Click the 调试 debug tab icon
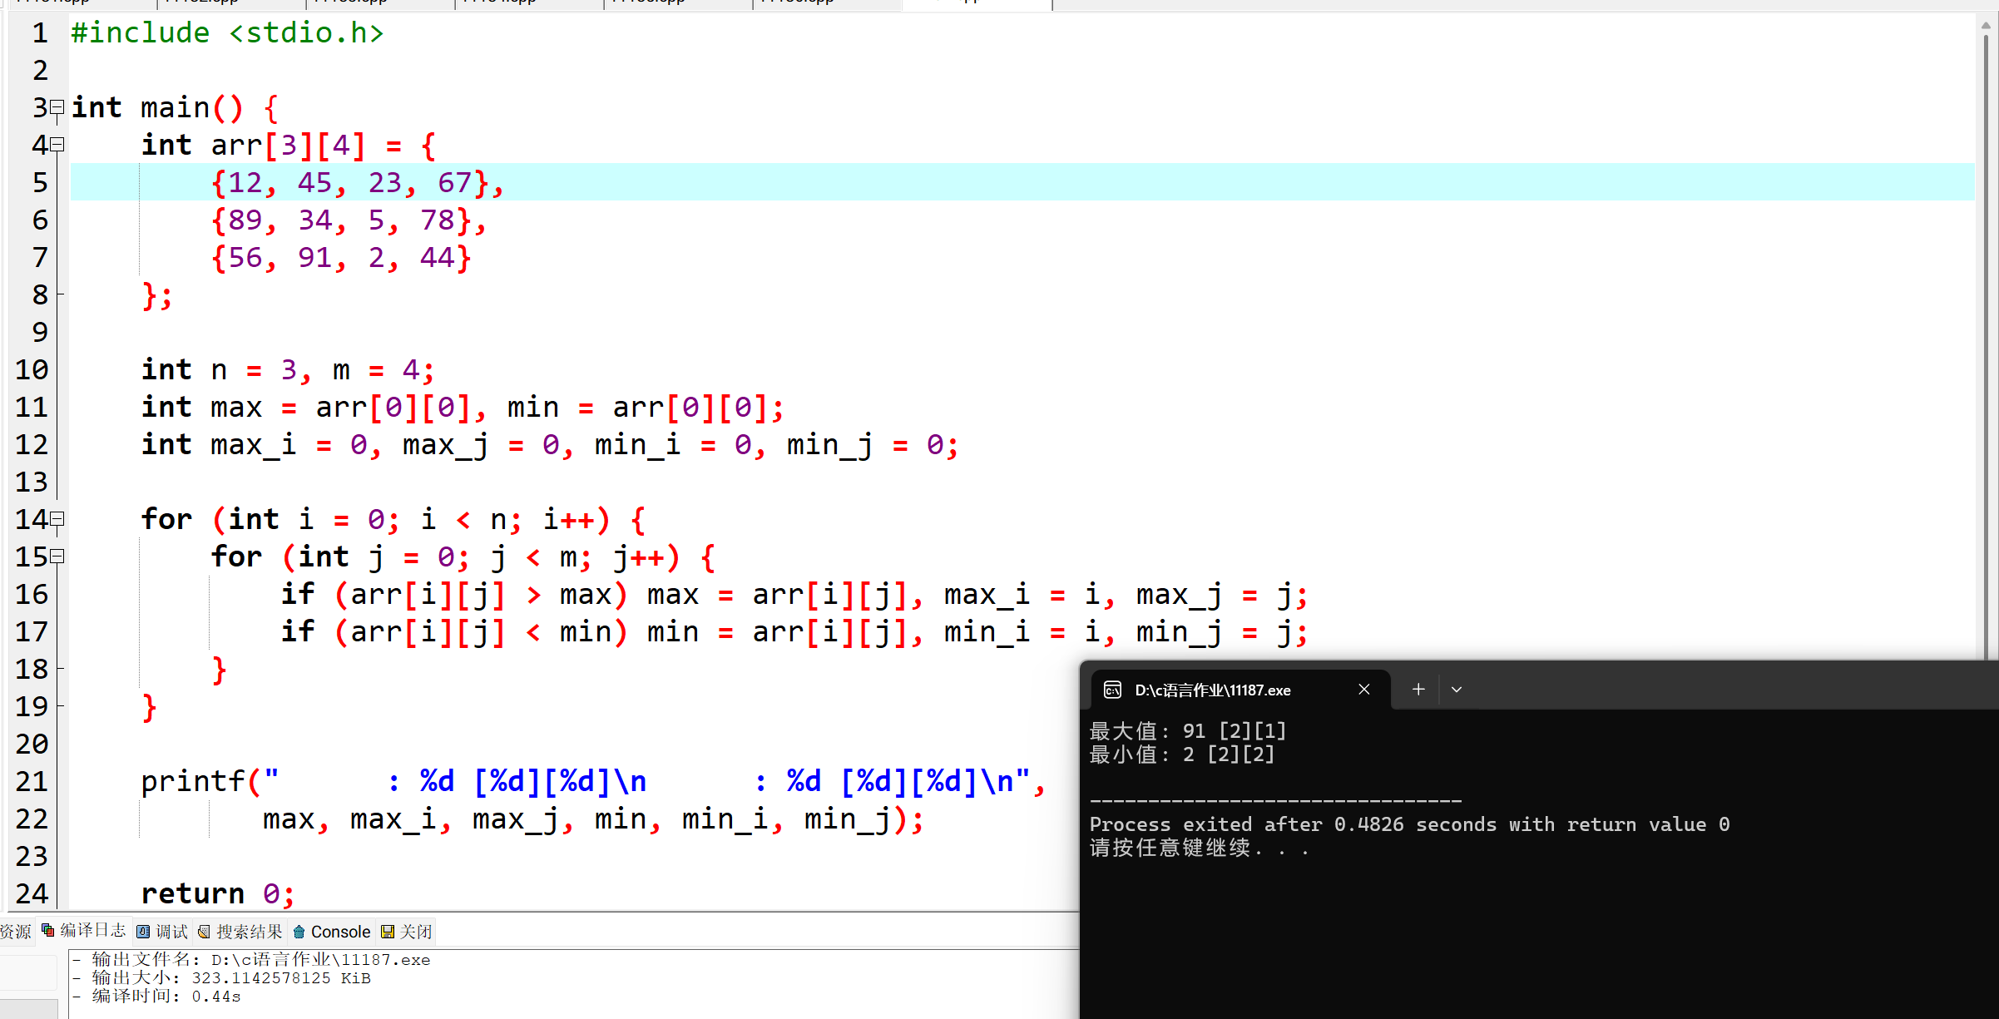Viewport: 1999px width, 1019px height. 144,932
